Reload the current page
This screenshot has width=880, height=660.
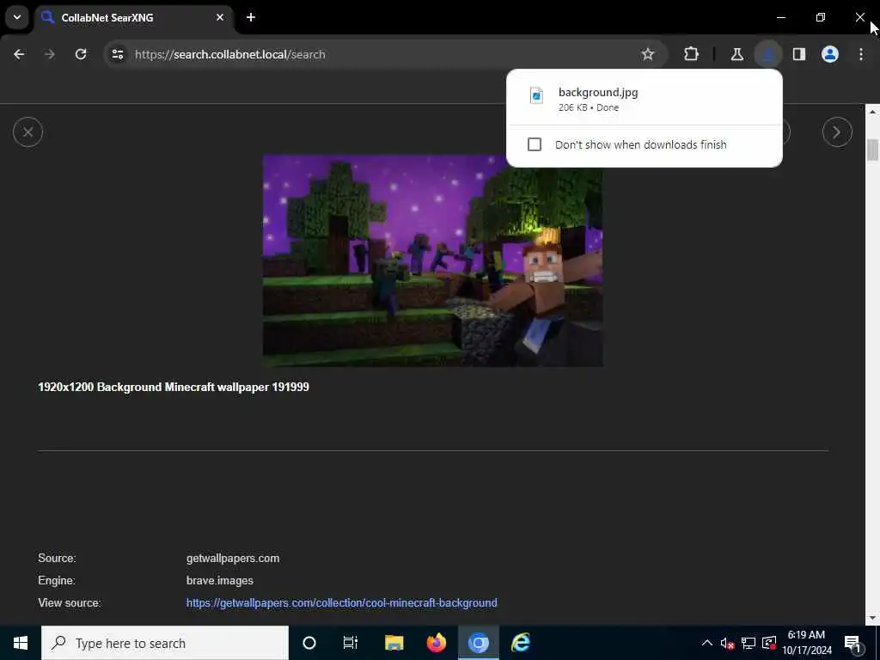pyautogui.click(x=81, y=54)
